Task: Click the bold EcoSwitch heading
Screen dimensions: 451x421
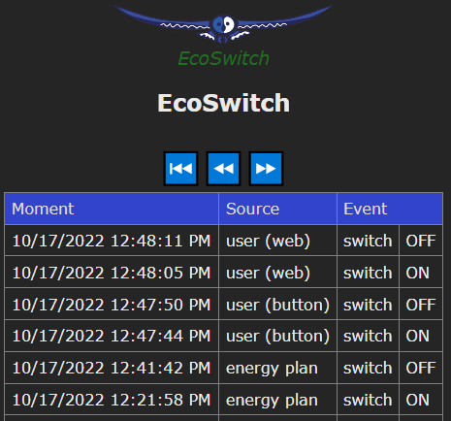Action: pyautogui.click(x=223, y=103)
